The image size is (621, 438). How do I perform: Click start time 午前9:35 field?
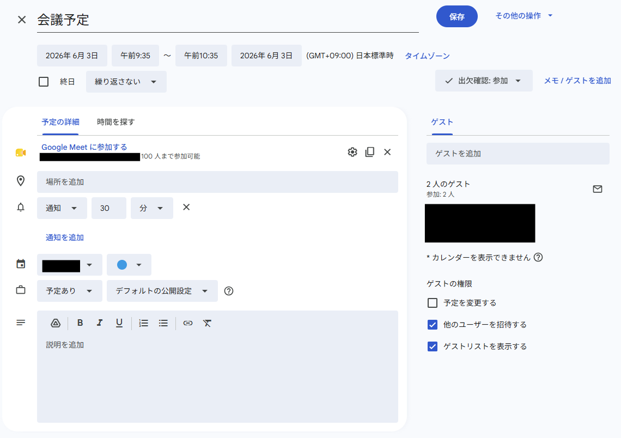coord(135,56)
